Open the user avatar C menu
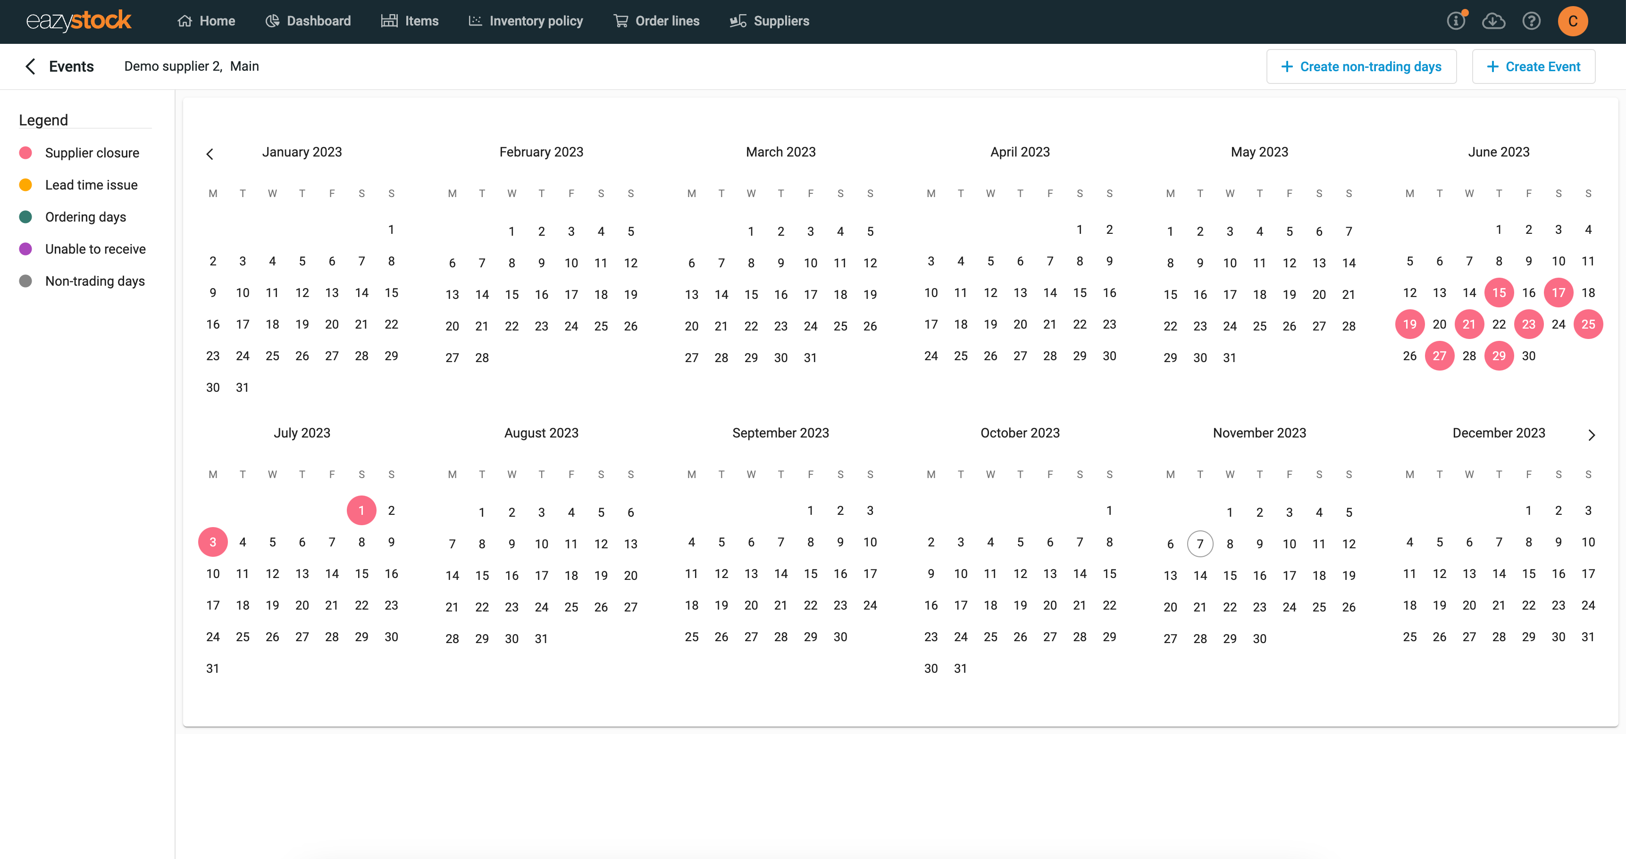1626x859 pixels. [x=1572, y=21]
